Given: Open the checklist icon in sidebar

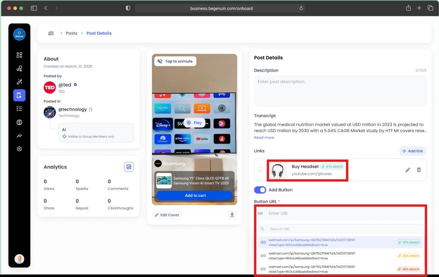Looking at the screenshot, I should pos(19,109).
